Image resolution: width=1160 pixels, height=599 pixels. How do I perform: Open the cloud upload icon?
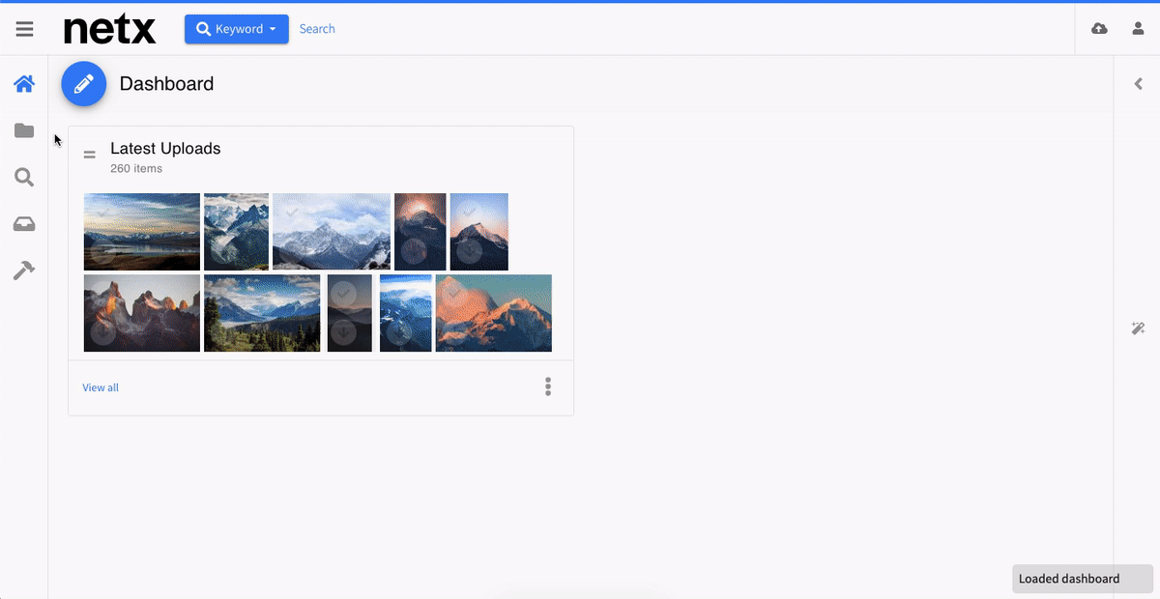click(1099, 29)
